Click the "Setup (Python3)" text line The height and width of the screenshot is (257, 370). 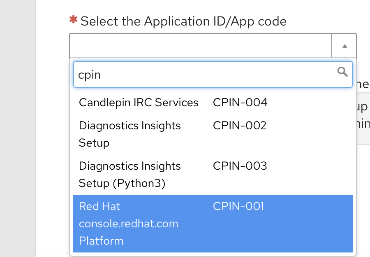pos(122,183)
